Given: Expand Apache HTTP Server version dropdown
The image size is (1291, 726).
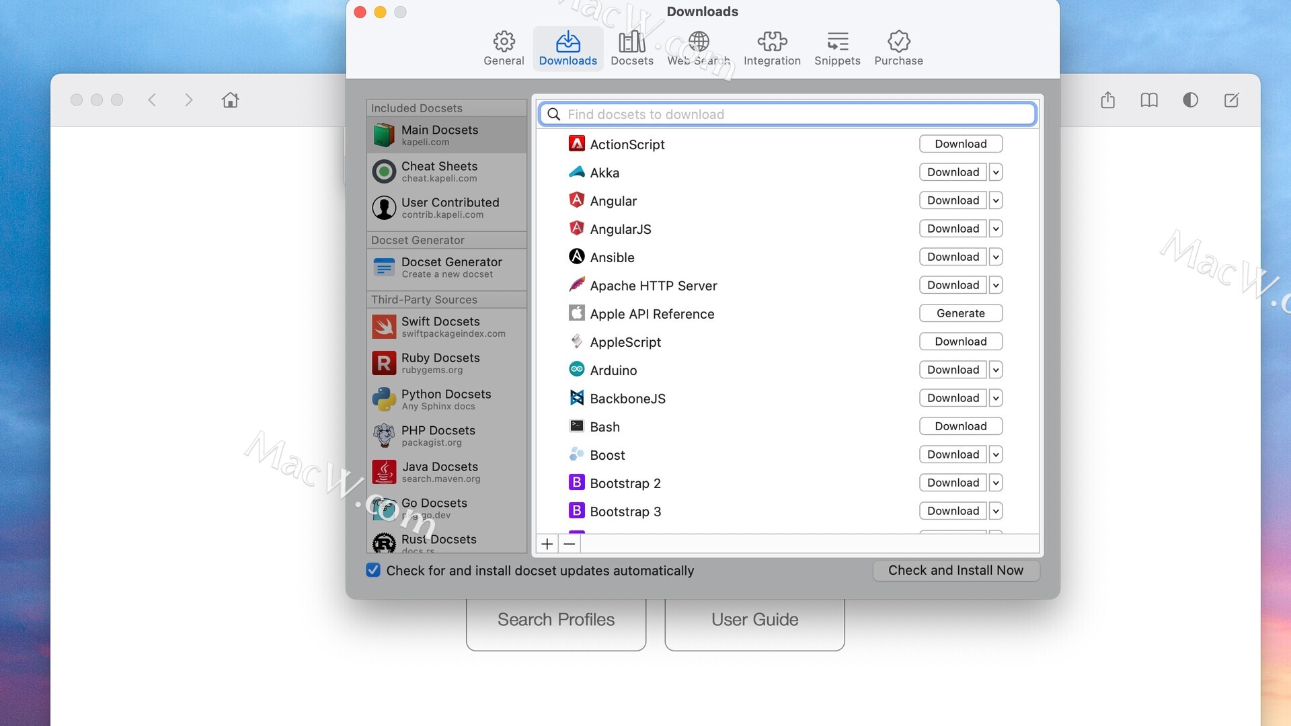Looking at the screenshot, I should 996,285.
